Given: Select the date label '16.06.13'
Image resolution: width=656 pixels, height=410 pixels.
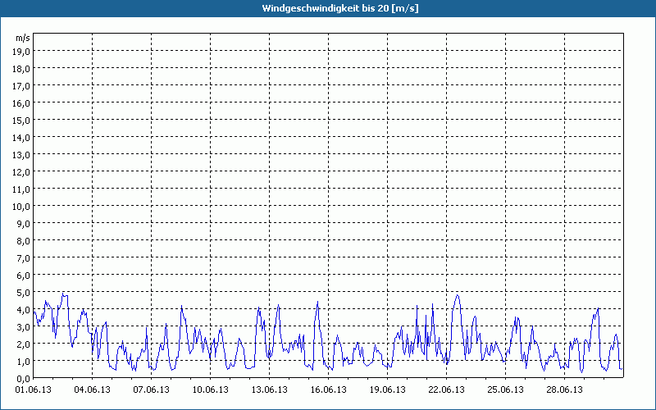Looking at the screenshot, I should [329, 390].
